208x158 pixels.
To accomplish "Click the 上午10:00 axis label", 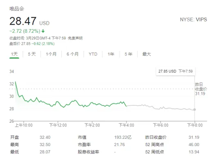I will [24, 125].
